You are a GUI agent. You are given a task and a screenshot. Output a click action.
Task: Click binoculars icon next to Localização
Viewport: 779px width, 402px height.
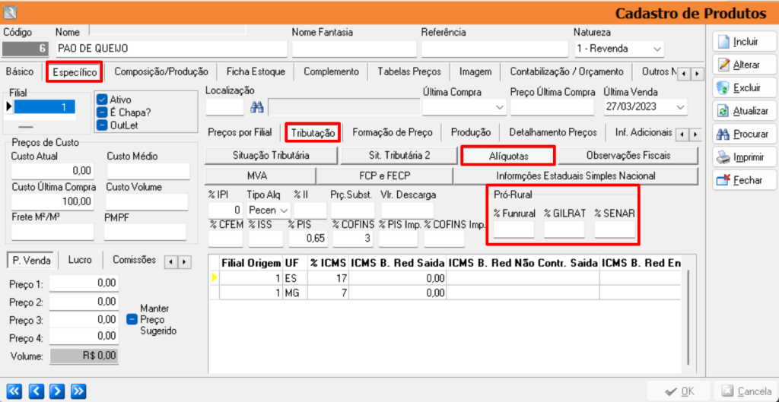(x=256, y=107)
